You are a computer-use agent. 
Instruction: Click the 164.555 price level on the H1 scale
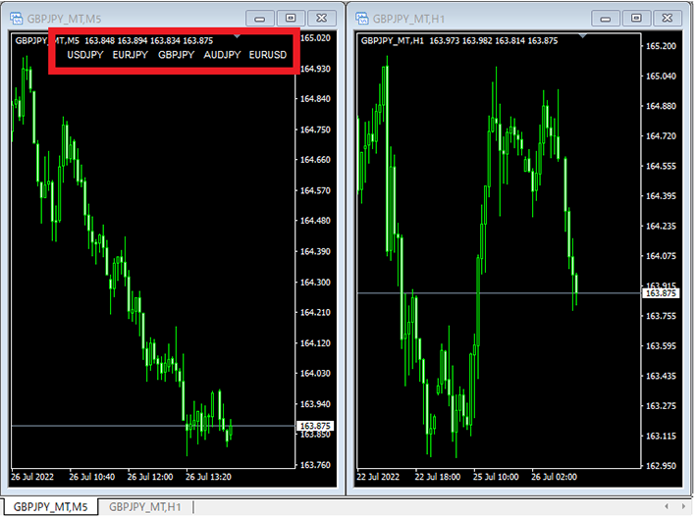click(x=661, y=167)
